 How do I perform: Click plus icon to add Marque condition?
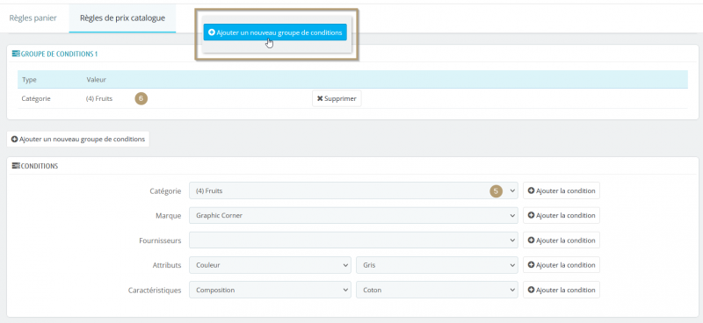coord(532,216)
